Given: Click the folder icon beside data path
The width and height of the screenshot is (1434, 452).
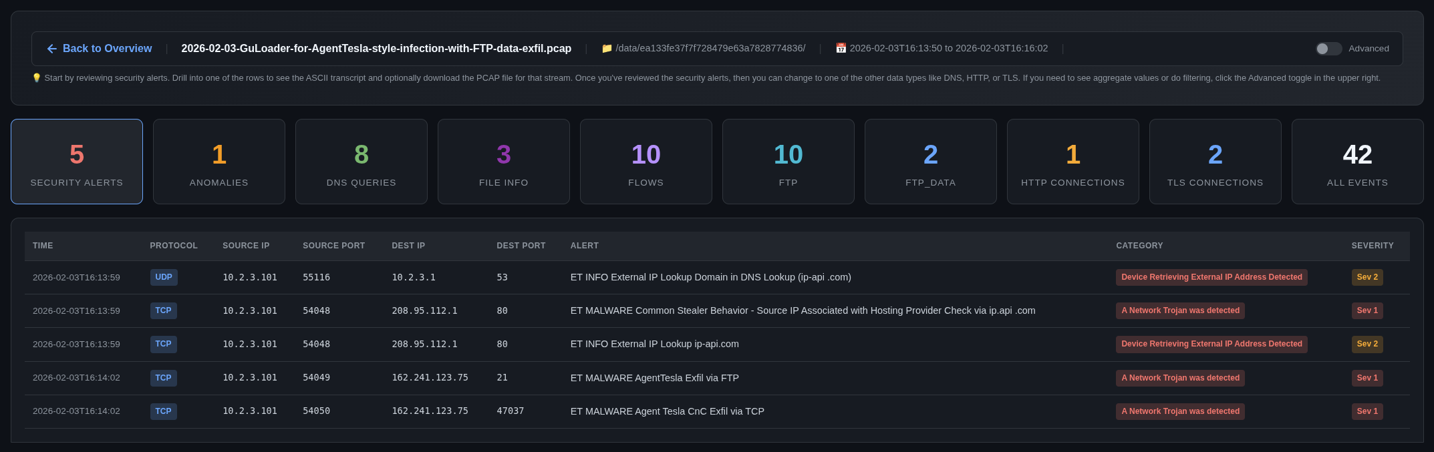Looking at the screenshot, I should (x=607, y=49).
